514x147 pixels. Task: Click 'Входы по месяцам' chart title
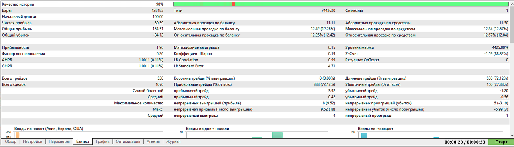[x=375, y=129]
